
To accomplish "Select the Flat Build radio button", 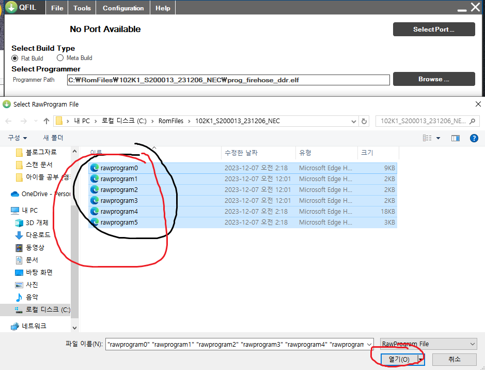I will pyautogui.click(x=15, y=58).
